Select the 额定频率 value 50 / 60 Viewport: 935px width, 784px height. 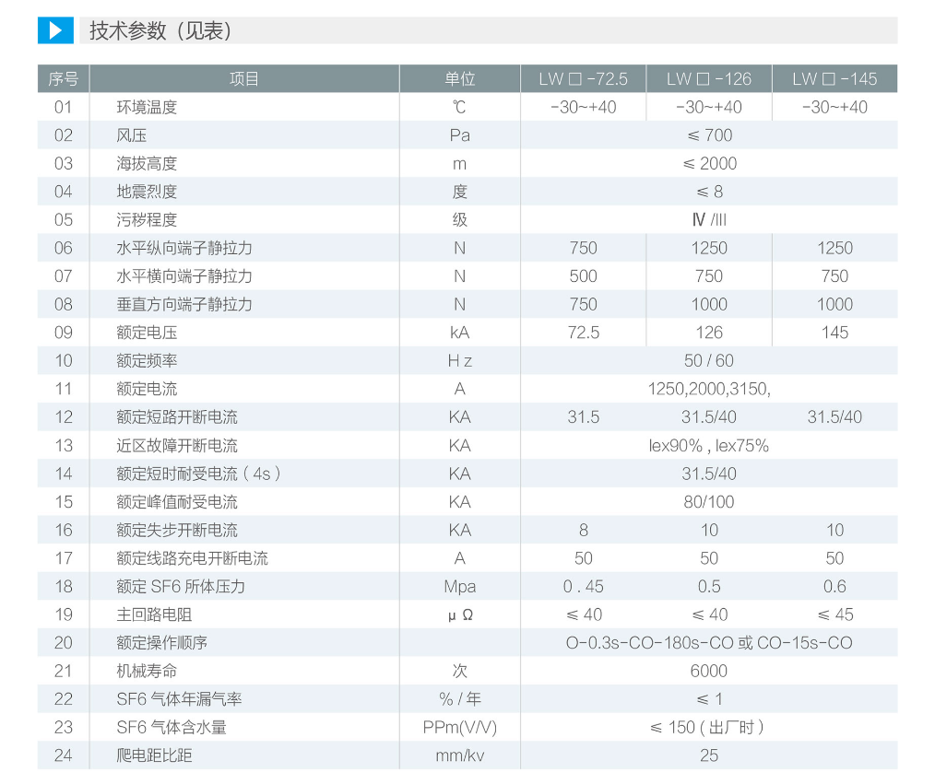708,361
